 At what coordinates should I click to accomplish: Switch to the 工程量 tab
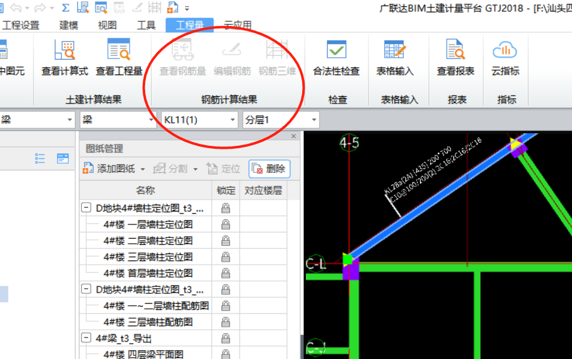(x=190, y=25)
